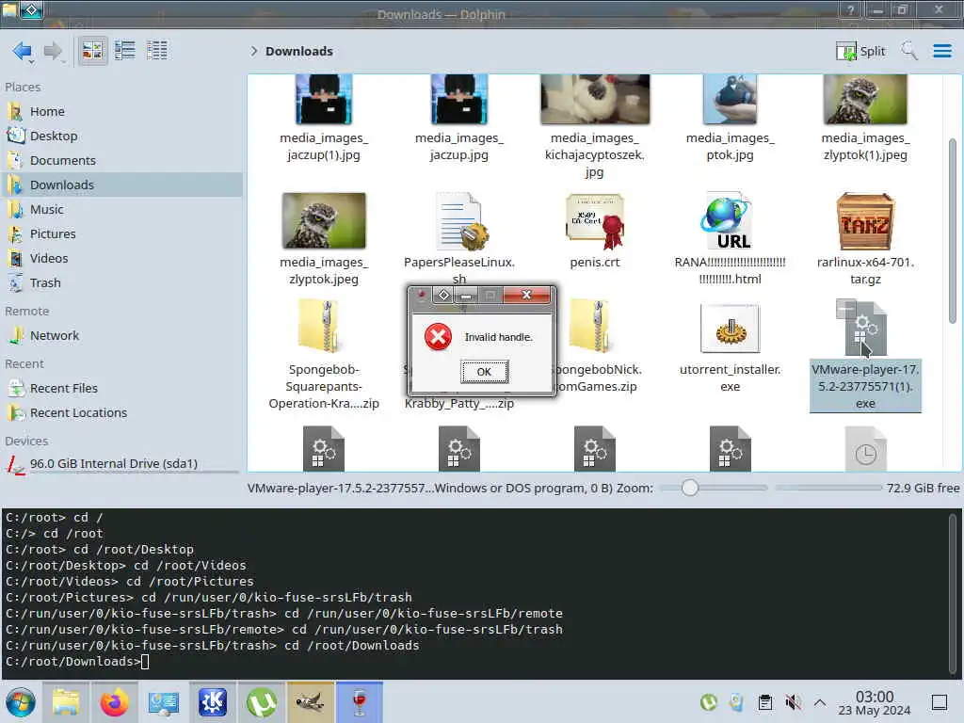
Task: Click the Downloads breadcrumb label
Action: click(x=298, y=51)
